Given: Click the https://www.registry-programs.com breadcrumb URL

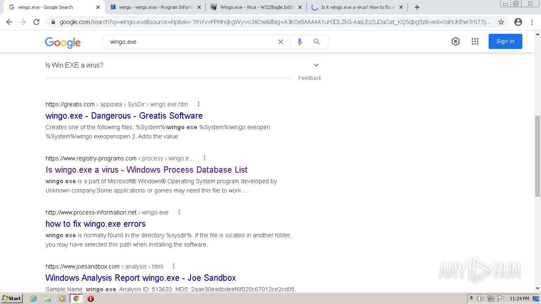Looking at the screenshot, I should click(x=91, y=158).
